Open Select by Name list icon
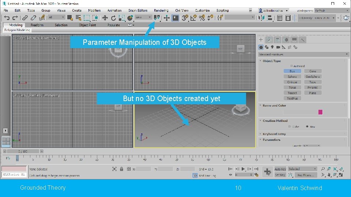Viewport: 351px width, 197px height. (78, 18)
